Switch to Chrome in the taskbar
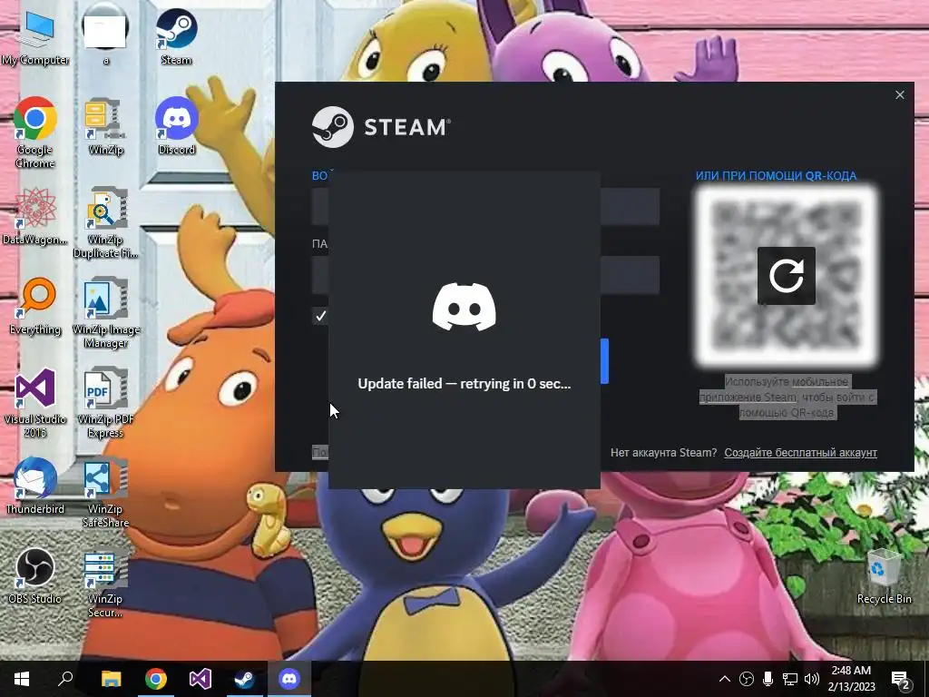This screenshot has height=697, width=929. click(x=156, y=679)
